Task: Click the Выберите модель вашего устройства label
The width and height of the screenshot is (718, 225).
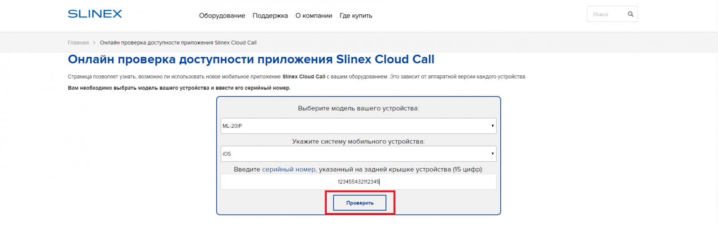Action: tap(359, 108)
